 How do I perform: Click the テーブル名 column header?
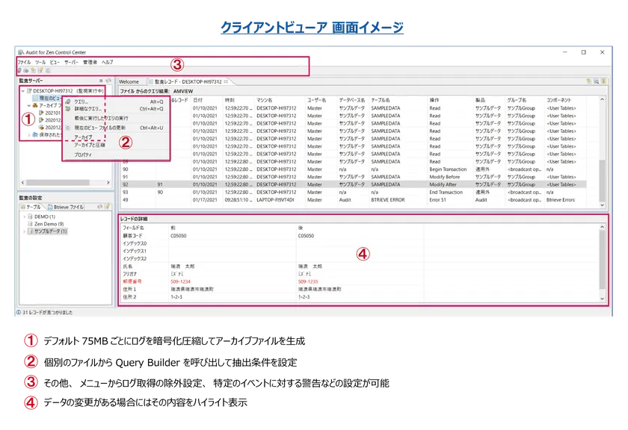click(x=381, y=100)
